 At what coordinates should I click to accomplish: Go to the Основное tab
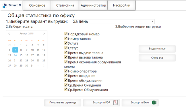37,5
